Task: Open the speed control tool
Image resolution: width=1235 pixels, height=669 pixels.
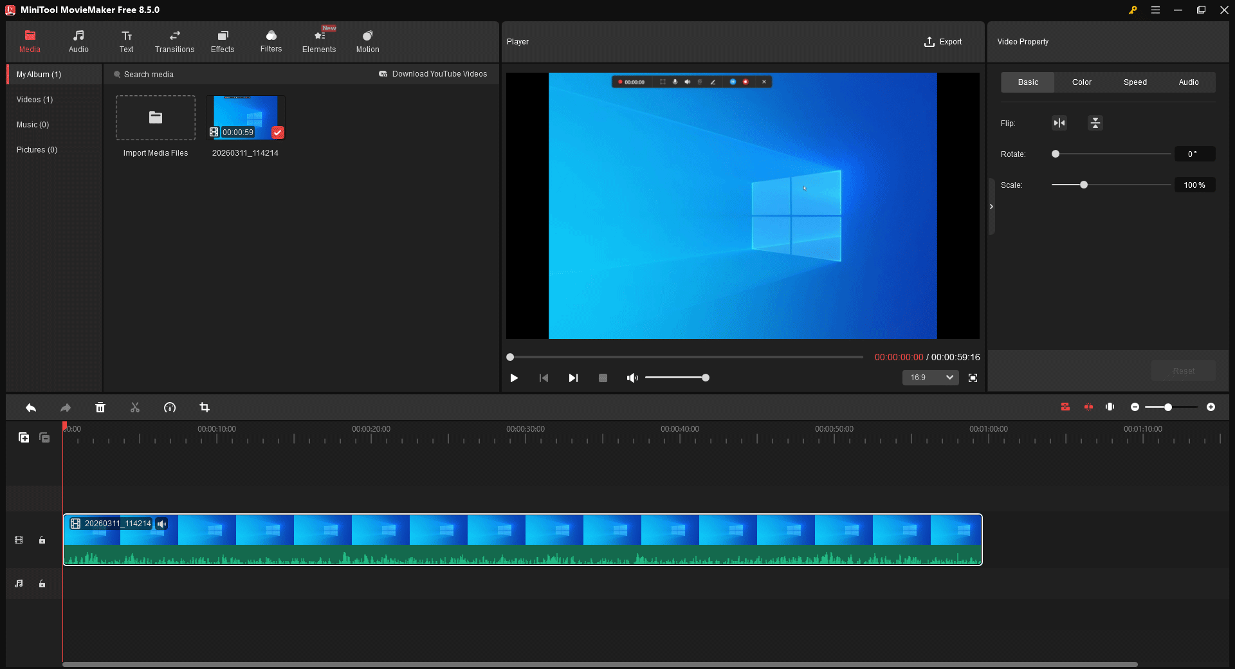Action: [169, 407]
